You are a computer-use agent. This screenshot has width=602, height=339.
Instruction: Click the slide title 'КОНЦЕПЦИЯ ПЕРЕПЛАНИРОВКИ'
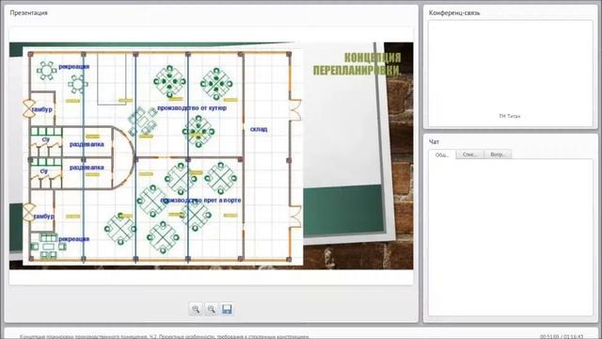point(357,64)
